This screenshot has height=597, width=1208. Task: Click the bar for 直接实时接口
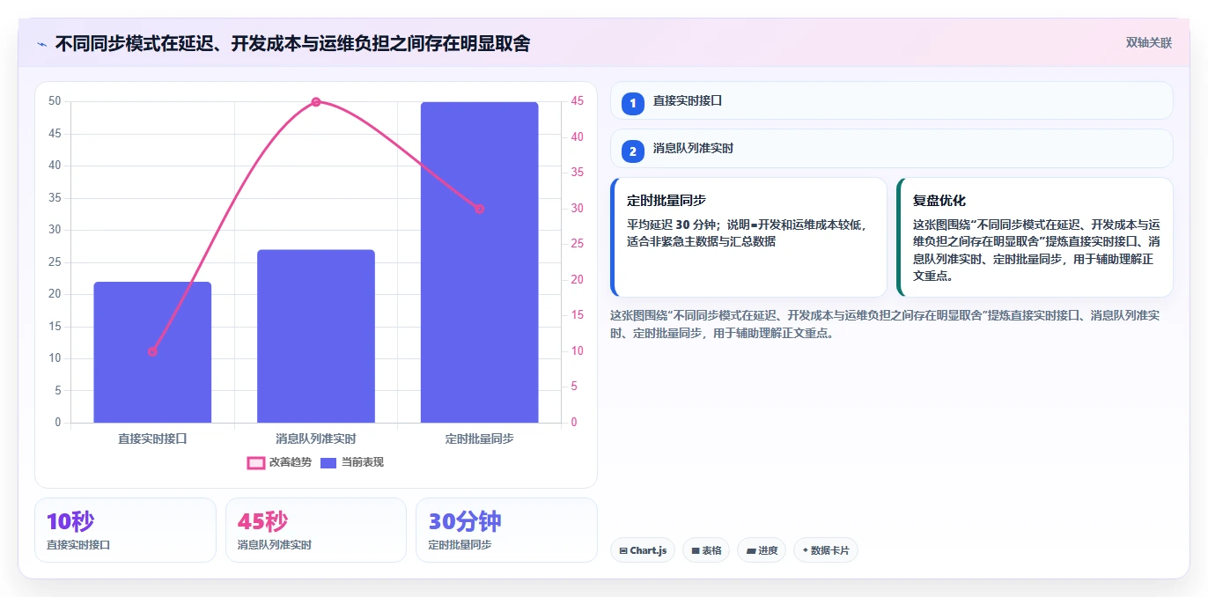[x=152, y=352]
